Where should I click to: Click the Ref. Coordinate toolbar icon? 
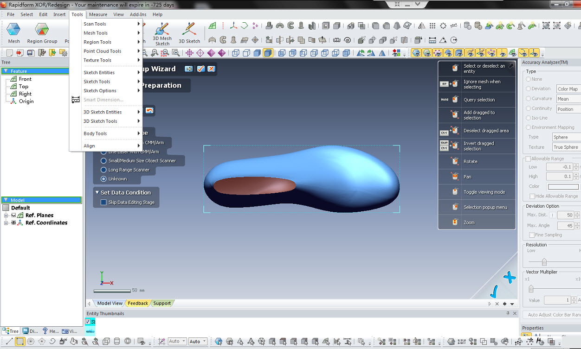(x=233, y=26)
